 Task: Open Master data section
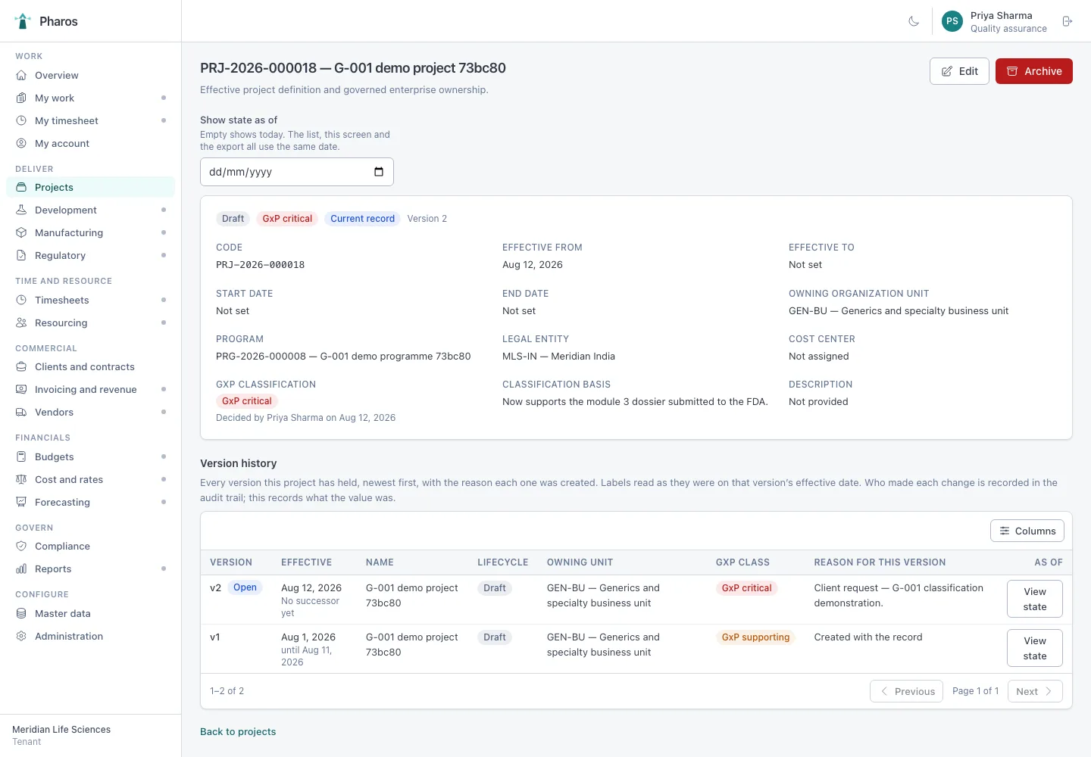click(90, 614)
